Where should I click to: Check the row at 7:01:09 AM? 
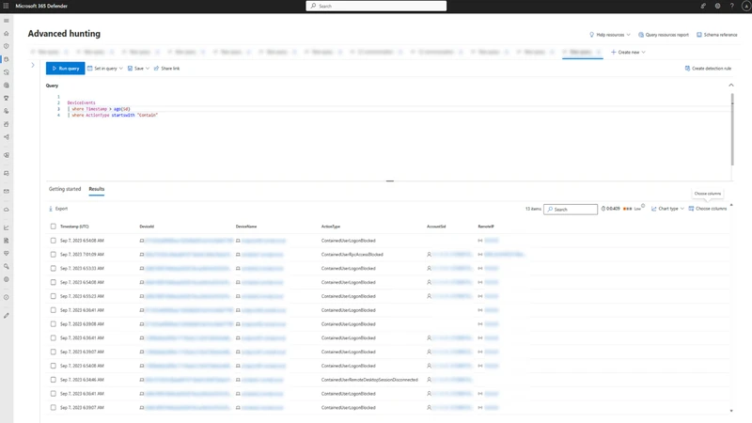click(x=54, y=255)
